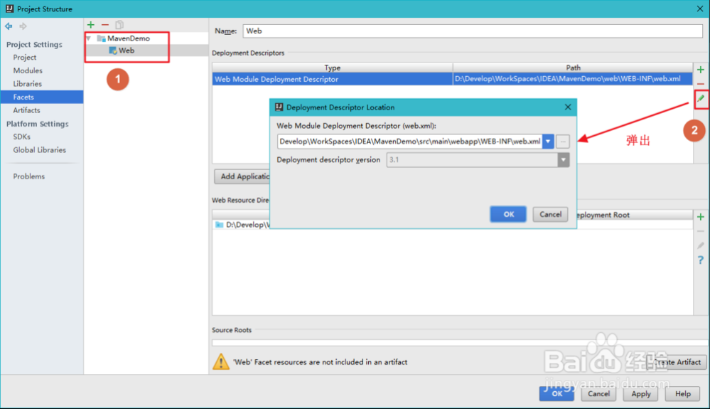Image resolution: width=710 pixels, height=409 pixels.
Task: Click the Type column header
Action: (333, 68)
